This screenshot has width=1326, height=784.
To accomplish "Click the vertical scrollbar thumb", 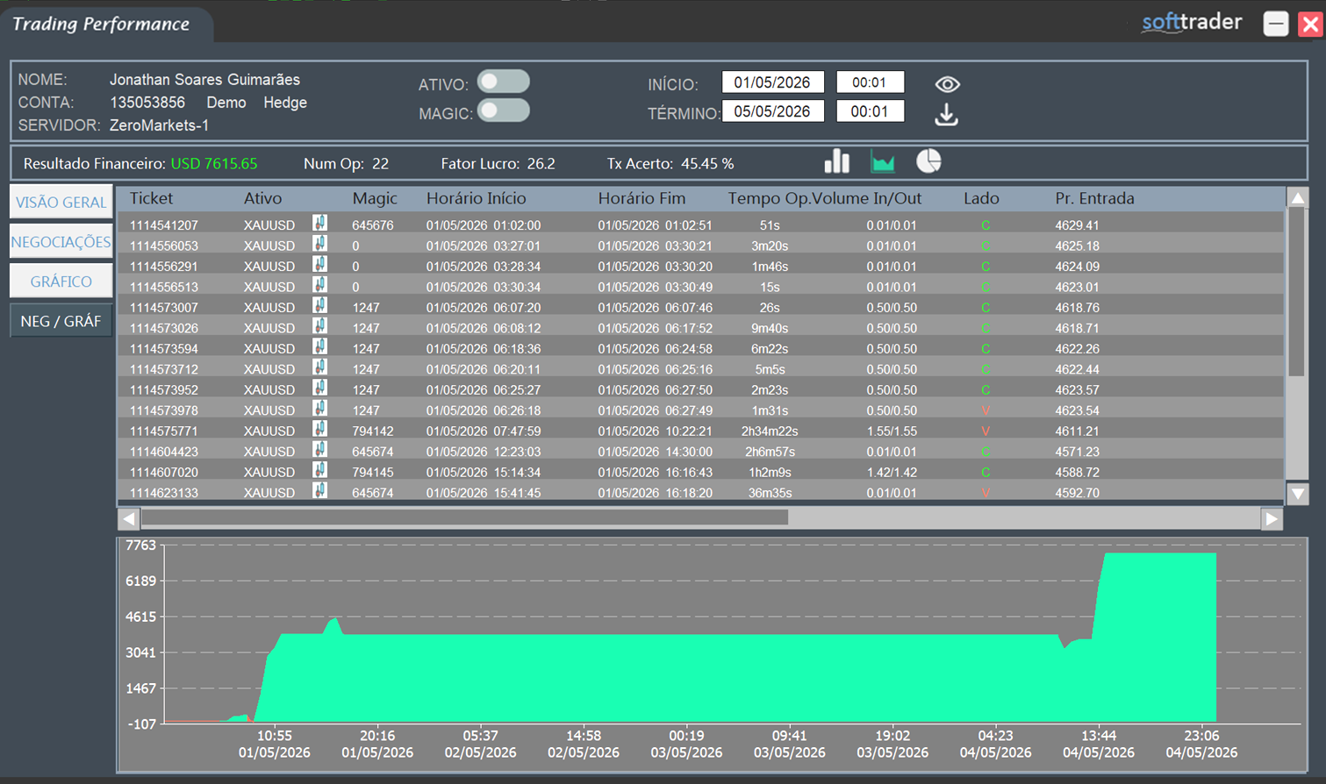I will (1297, 292).
